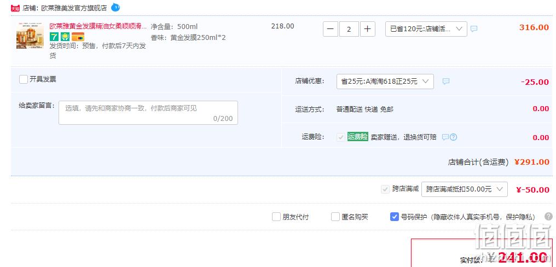
Task: Click the shipping method text 普通配送 快递 免邮
Action: pyautogui.click(x=365, y=109)
